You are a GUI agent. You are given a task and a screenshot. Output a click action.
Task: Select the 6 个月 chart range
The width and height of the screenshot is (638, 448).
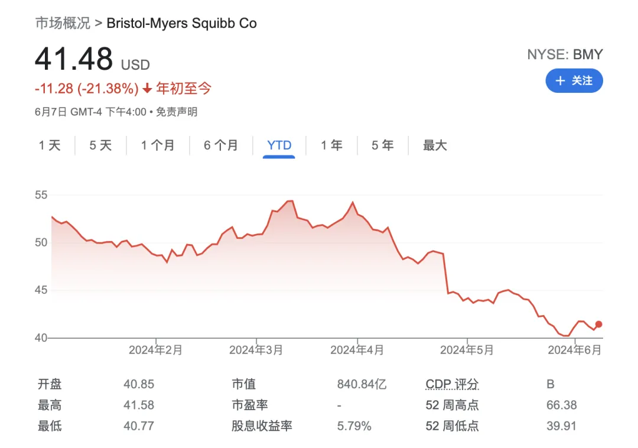click(221, 145)
